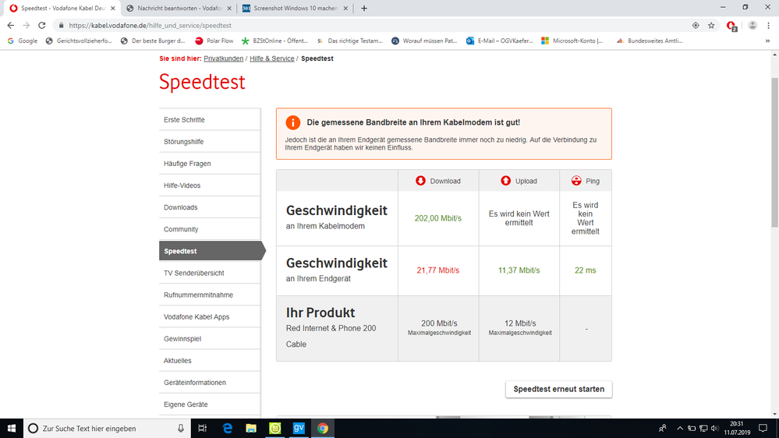Expand the bookmarks overflow chevron
Viewport: 779px width, 438px height.
(x=767, y=41)
